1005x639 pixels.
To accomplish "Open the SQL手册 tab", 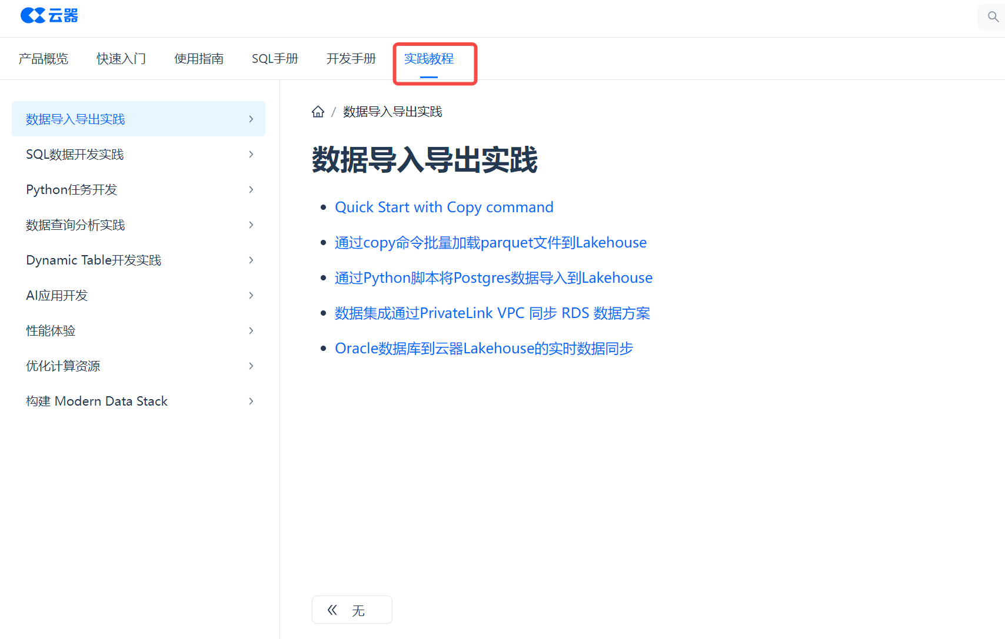I will tap(275, 59).
